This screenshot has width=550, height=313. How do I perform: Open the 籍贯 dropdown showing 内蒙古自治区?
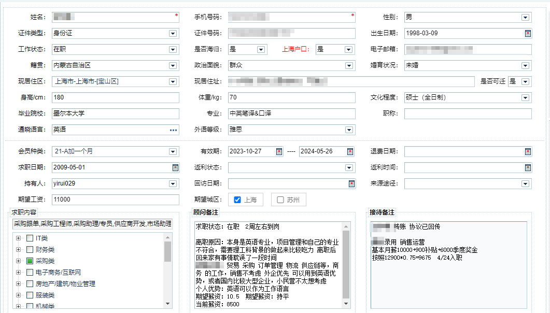tap(173, 65)
